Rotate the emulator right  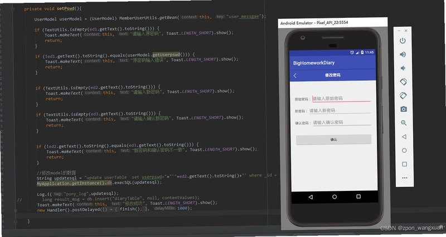[x=403, y=95]
